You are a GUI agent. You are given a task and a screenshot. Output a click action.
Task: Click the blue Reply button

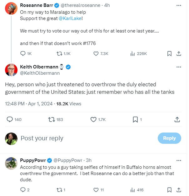point(169,138)
